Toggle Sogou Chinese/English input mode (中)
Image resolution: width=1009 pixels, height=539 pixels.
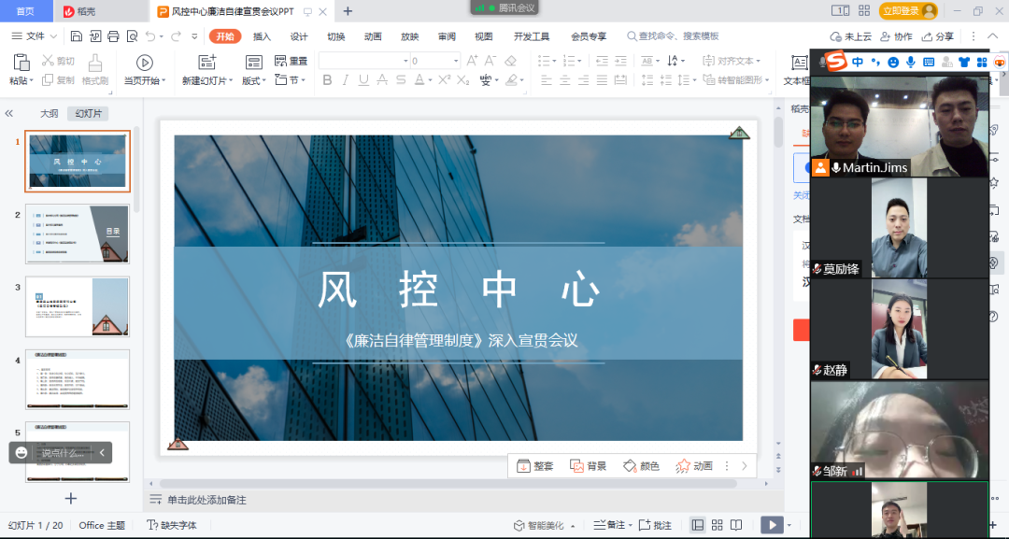(858, 62)
